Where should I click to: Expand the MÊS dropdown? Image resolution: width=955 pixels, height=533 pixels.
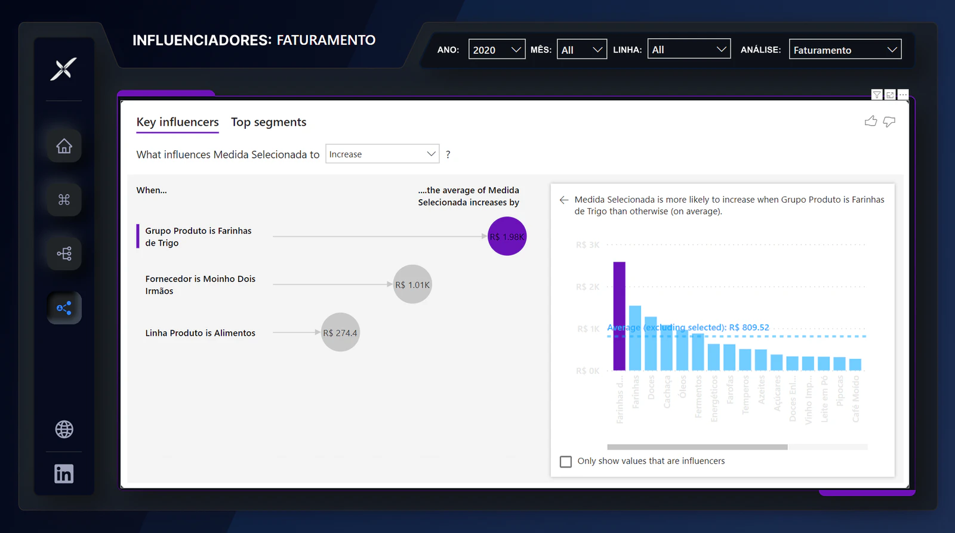[x=582, y=49]
